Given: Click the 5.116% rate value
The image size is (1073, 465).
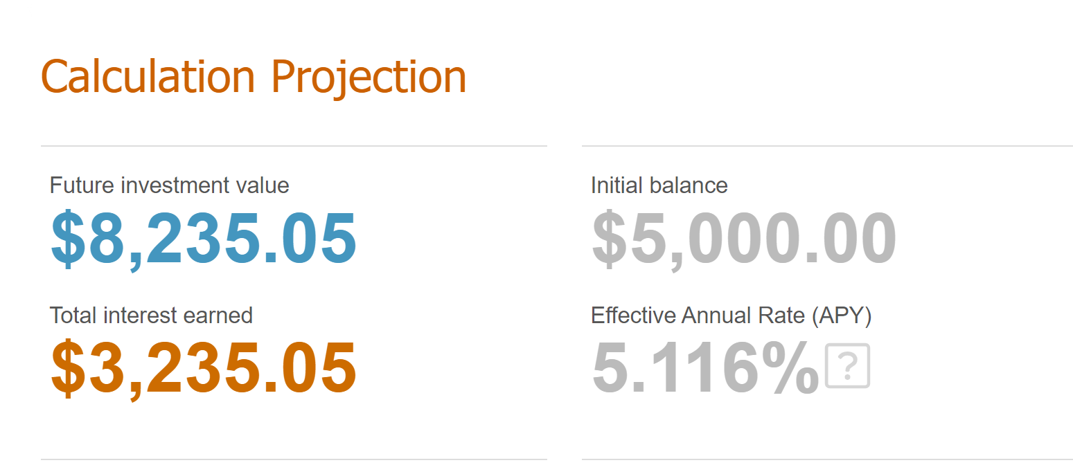Looking at the screenshot, I should (x=705, y=368).
